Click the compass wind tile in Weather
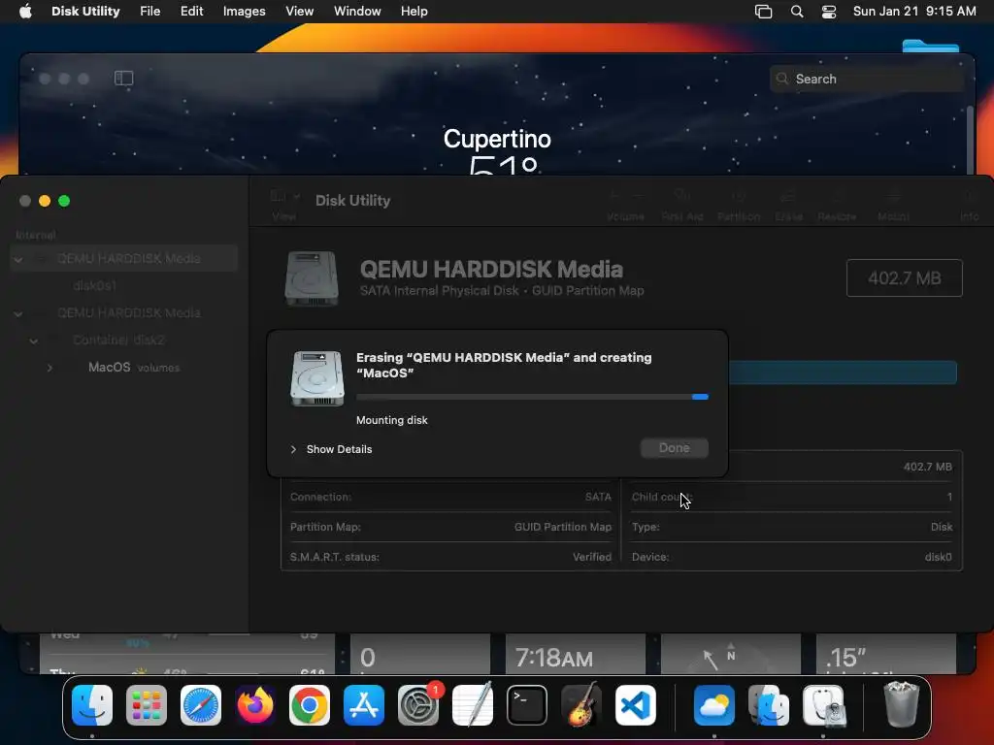The width and height of the screenshot is (994, 745). coord(731,654)
